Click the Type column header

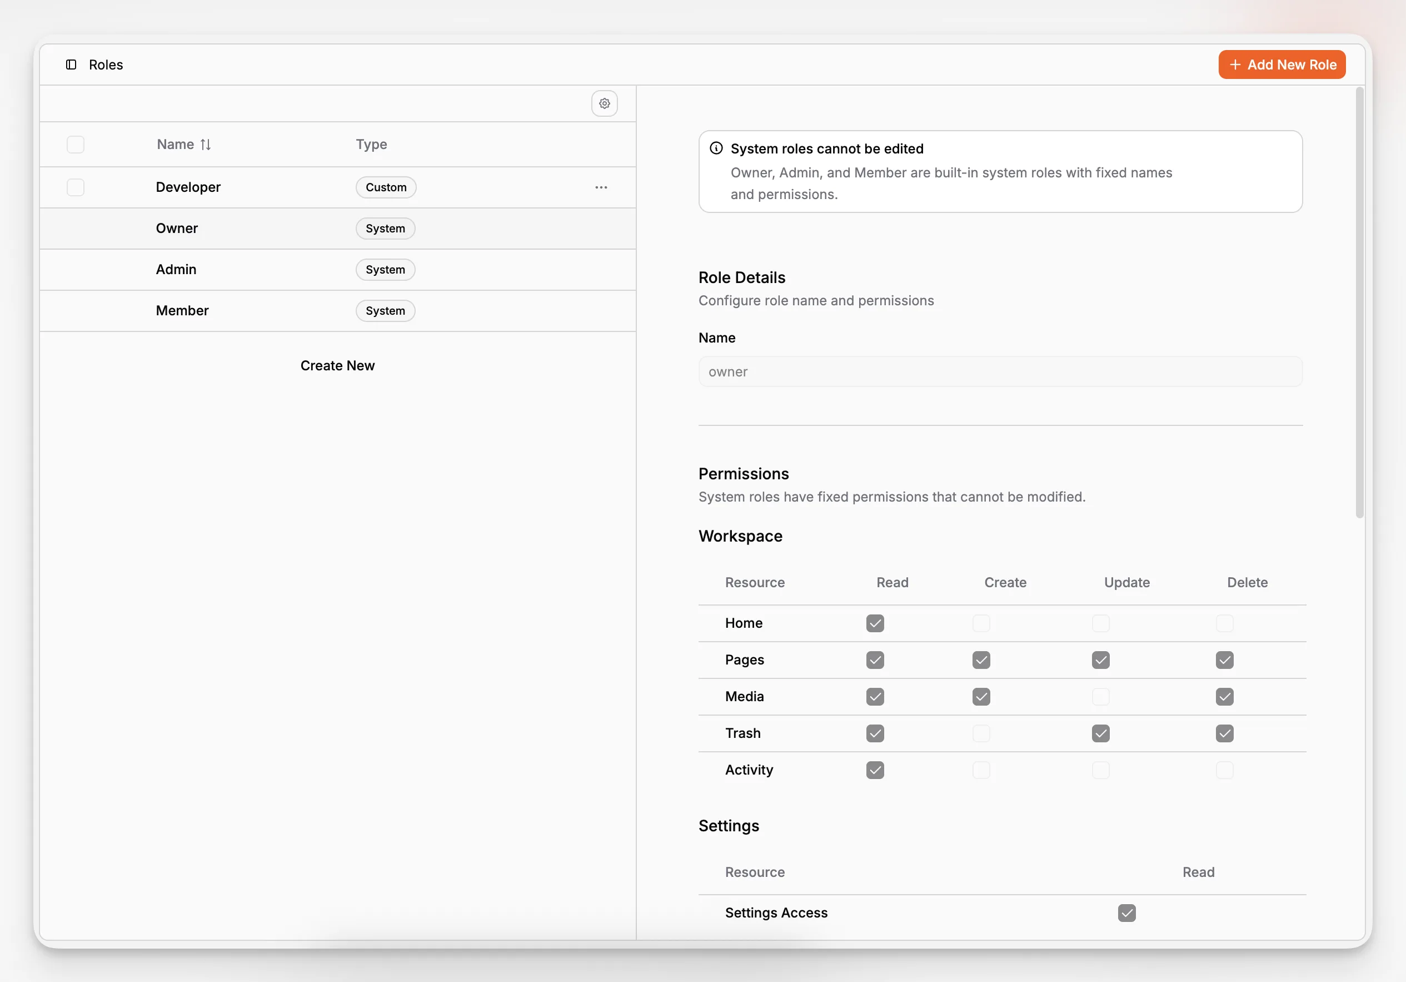click(x=371, y=145)
